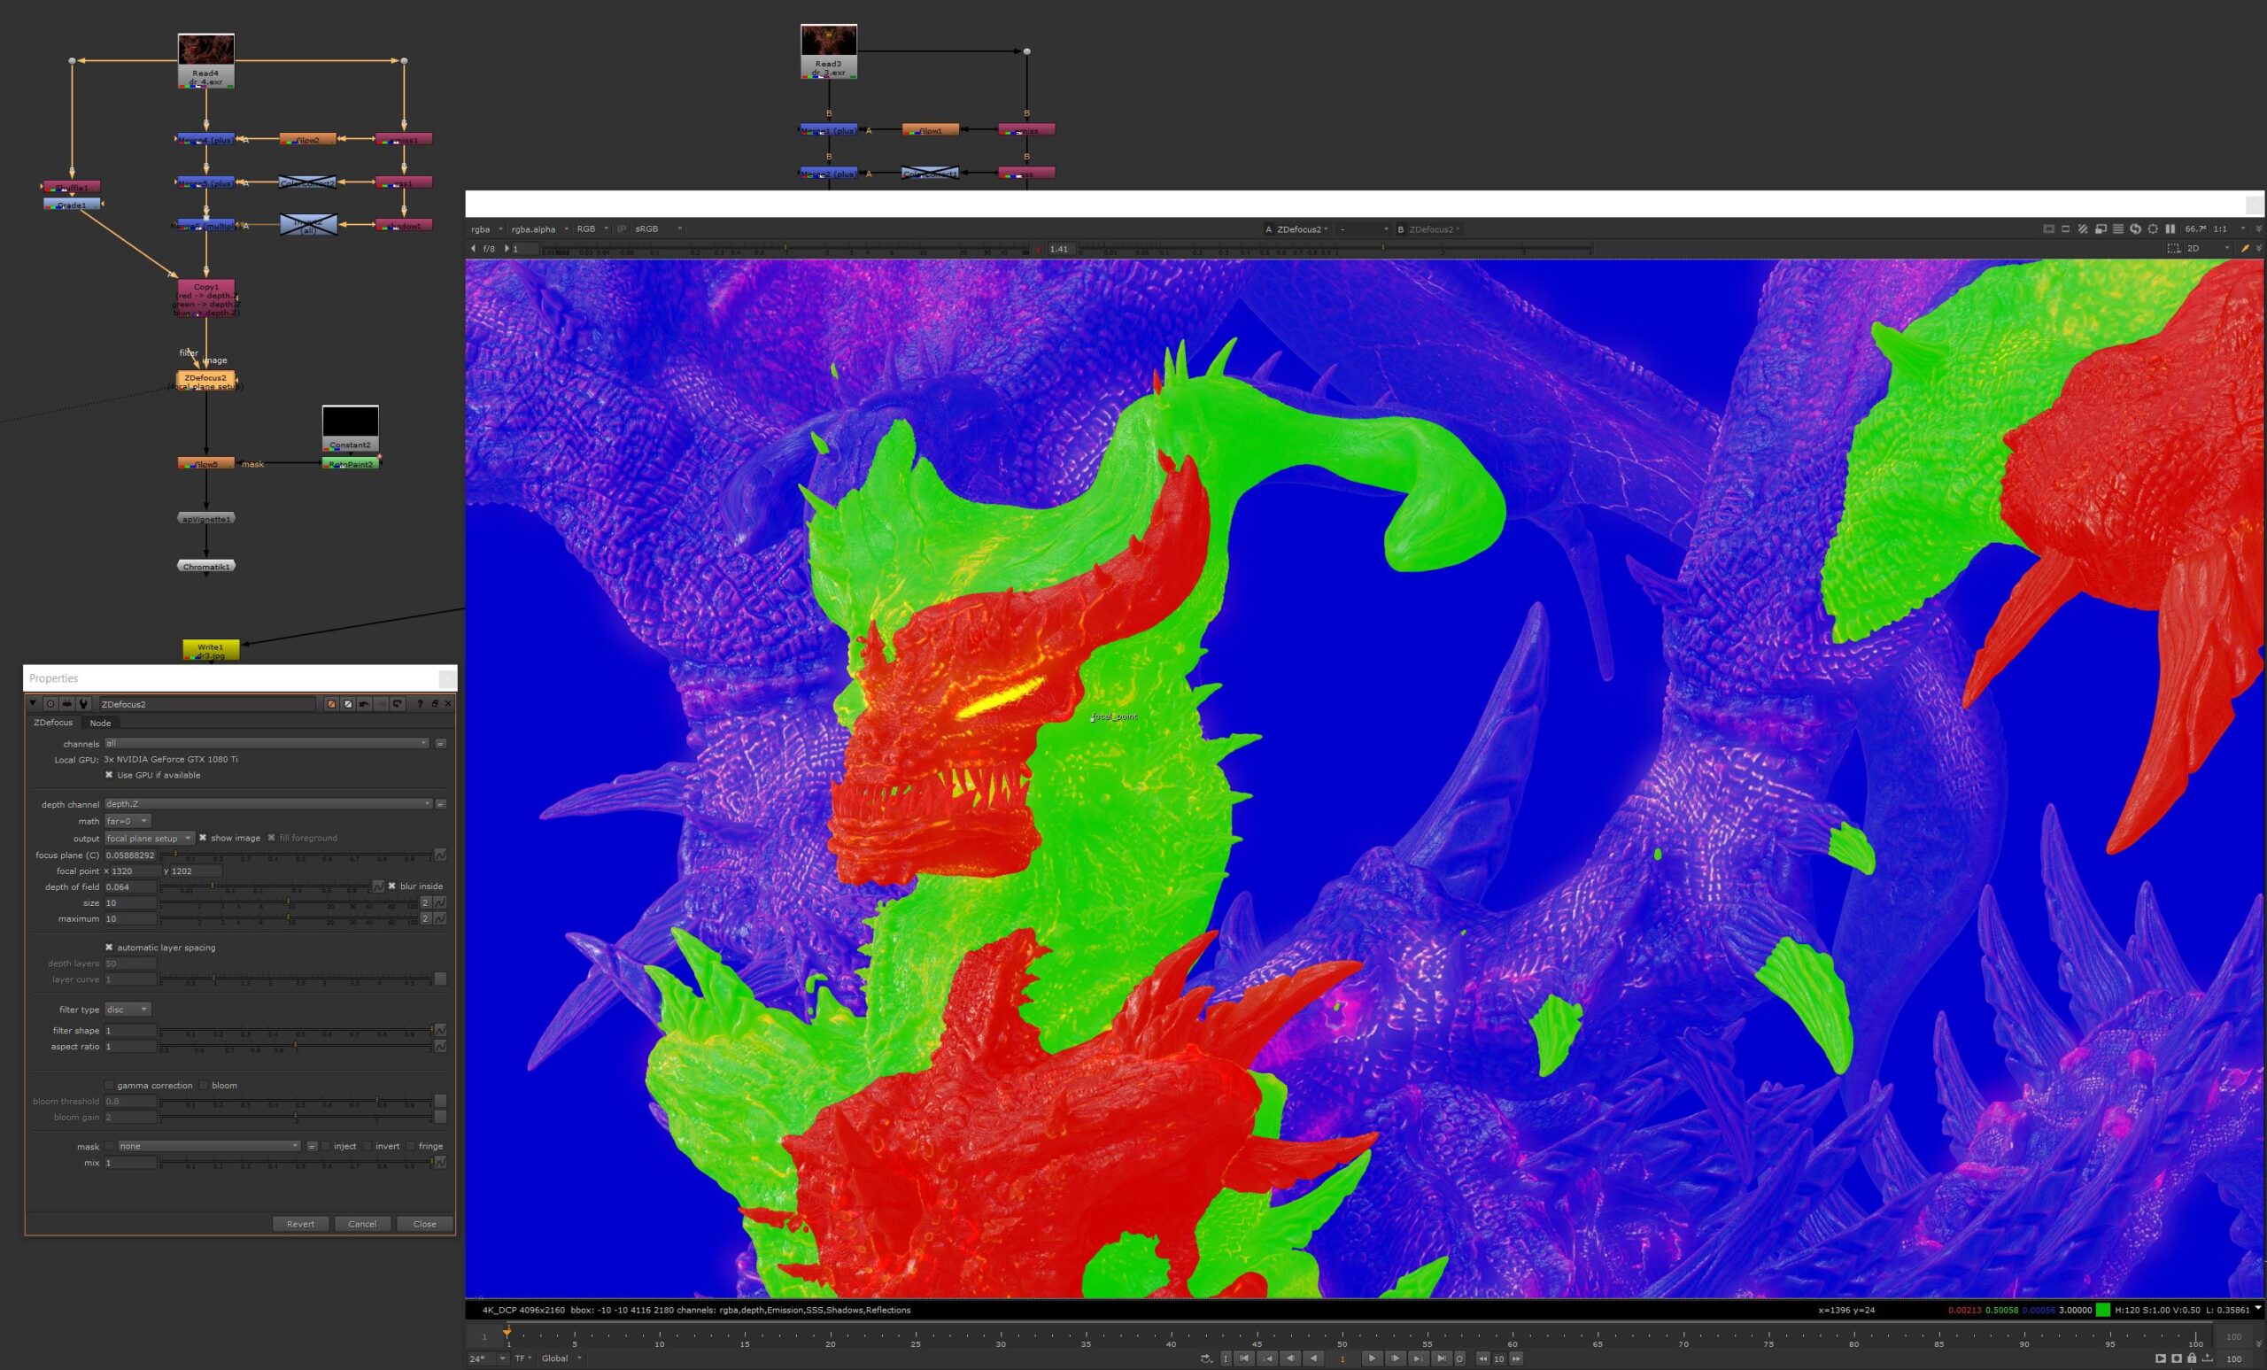2267x1370 pixels.
Task: Open the math dropdown showing far=0
Action: (x=127, y=821)
